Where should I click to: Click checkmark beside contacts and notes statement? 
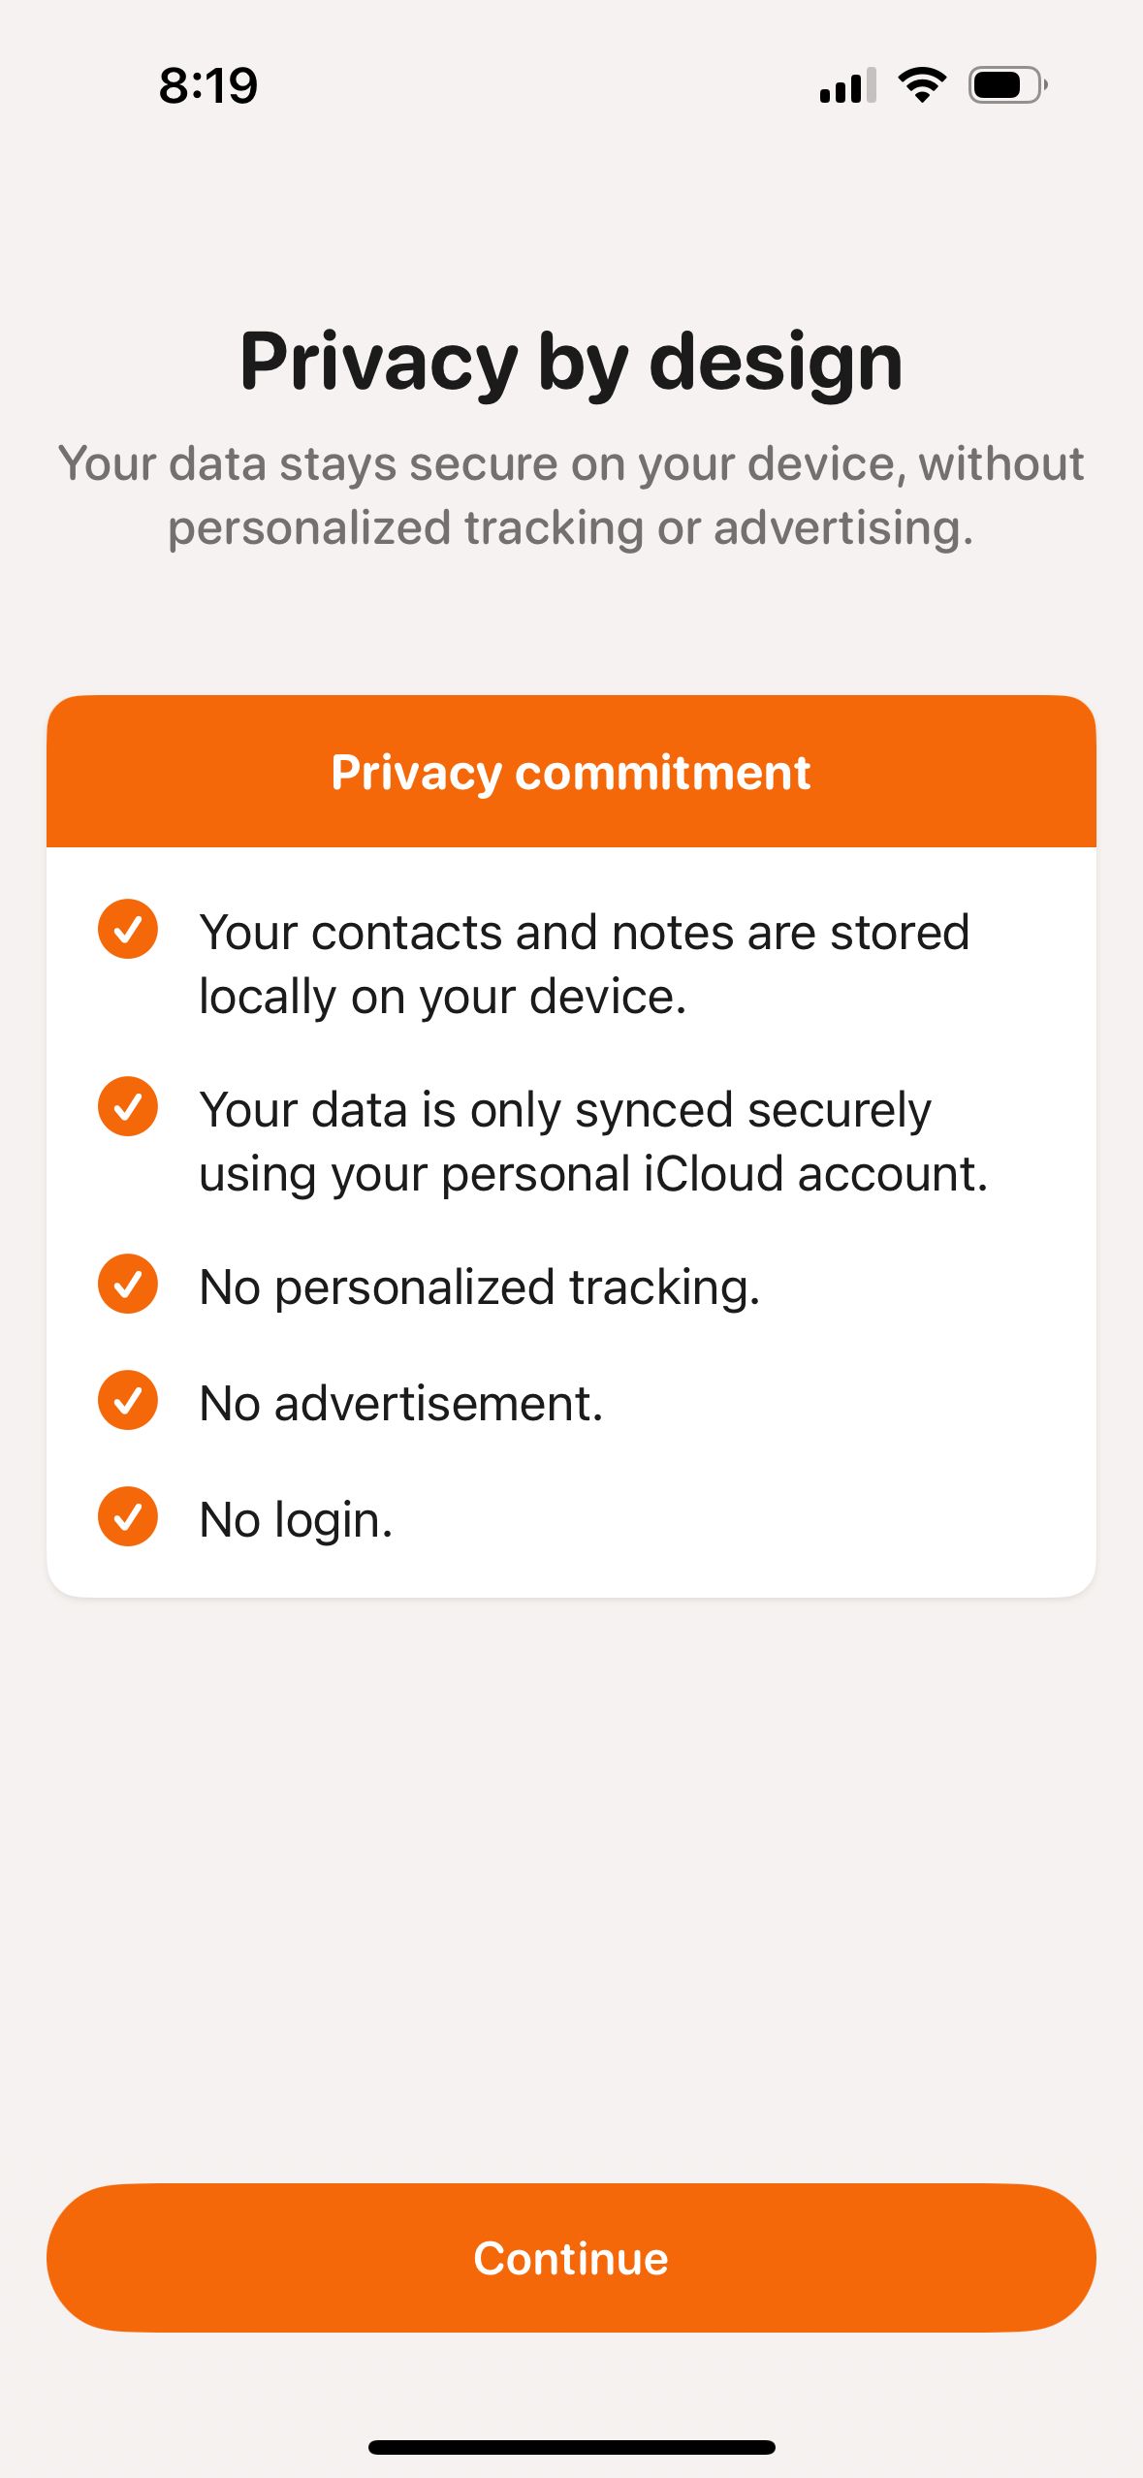click(128, 930)
